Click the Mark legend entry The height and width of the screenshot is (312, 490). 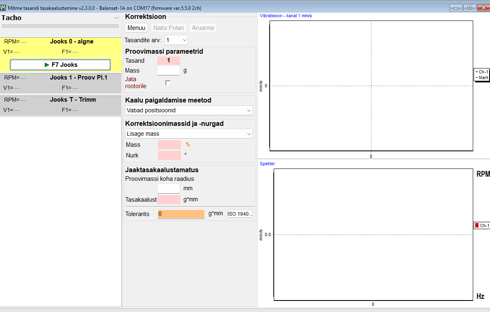click(481, 77)
